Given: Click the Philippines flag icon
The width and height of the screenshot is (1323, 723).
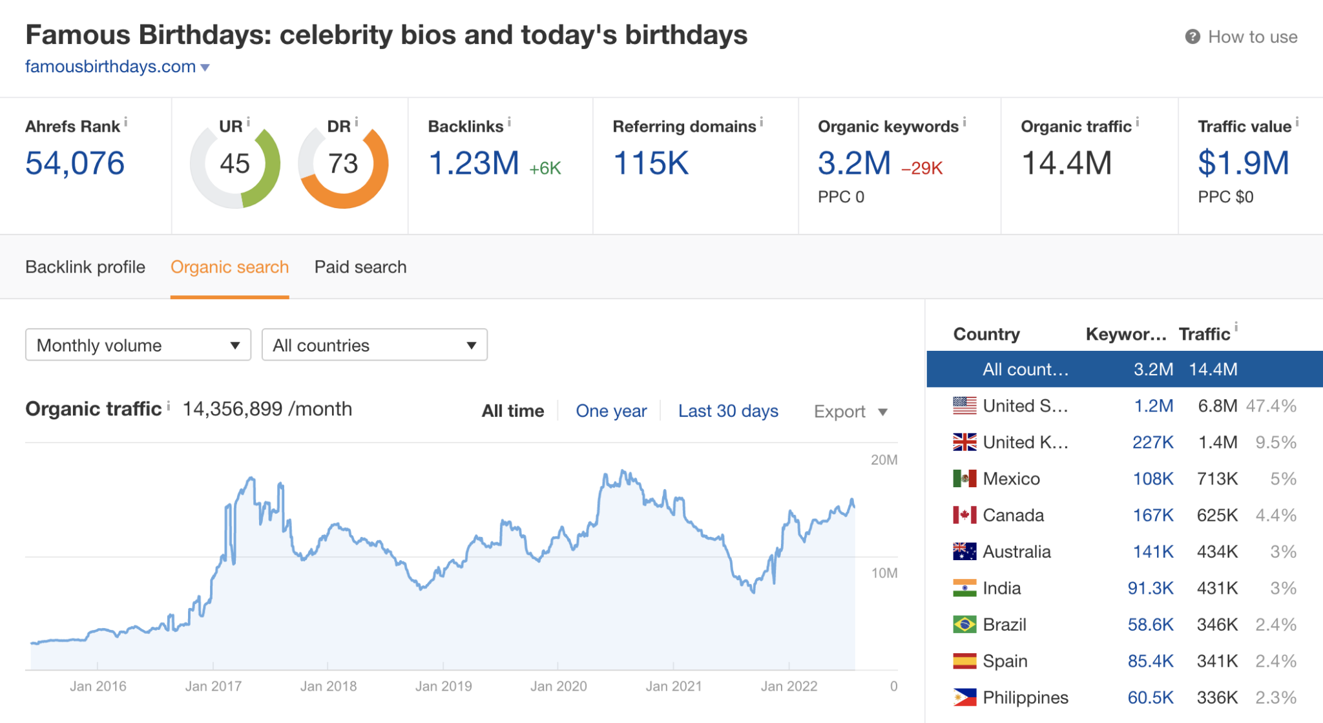Looking at the screenshot, I should [964, 697].
